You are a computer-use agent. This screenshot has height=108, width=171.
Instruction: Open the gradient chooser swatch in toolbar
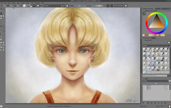click(24, 6)
